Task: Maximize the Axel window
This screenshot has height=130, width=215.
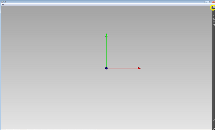Action: coord(210,2)
